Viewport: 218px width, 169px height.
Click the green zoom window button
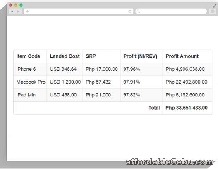click(21, 5)
